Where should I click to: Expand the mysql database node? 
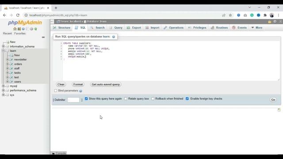[x=3, y=86]
